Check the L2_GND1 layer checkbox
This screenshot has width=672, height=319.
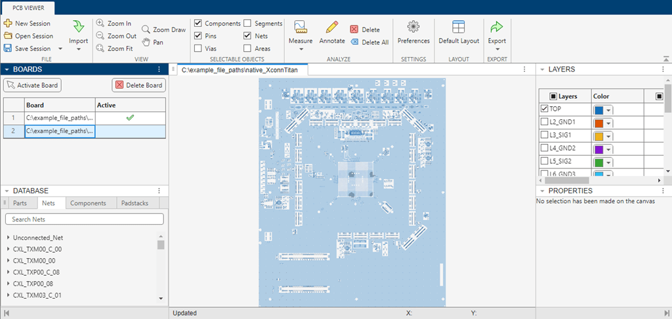[x=544, y=122]
